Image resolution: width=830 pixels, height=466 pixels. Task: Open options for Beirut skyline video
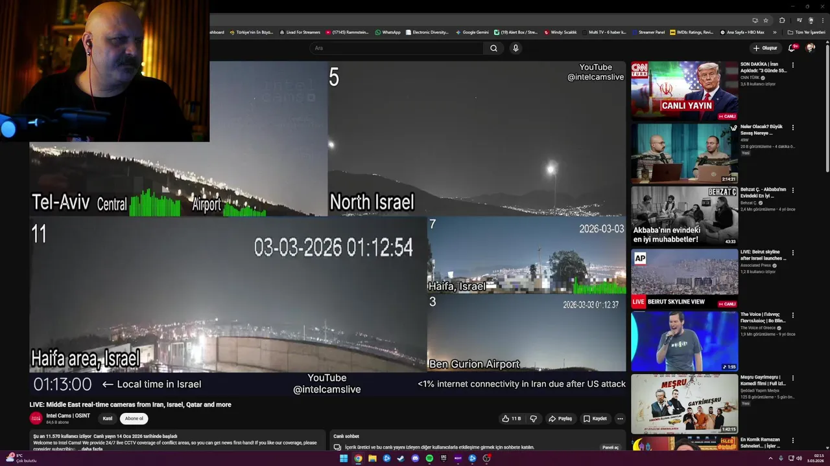click(x=793, y=252)
